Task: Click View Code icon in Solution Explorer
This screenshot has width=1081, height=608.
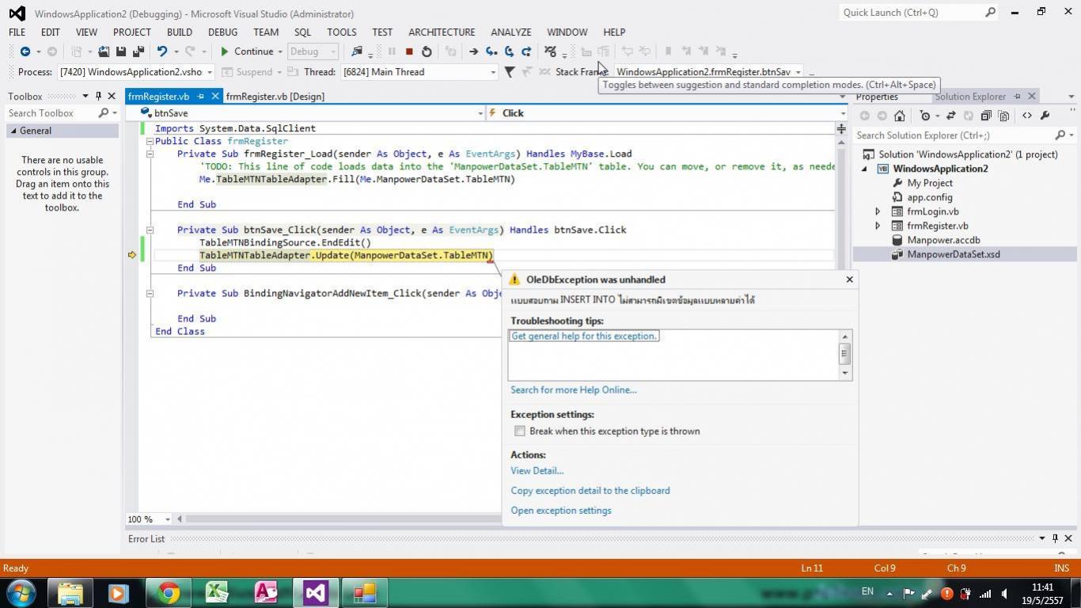Action: (x=1027, y=116)
